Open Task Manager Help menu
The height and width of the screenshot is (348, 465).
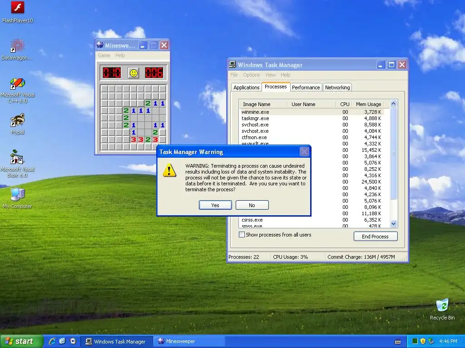285,75
